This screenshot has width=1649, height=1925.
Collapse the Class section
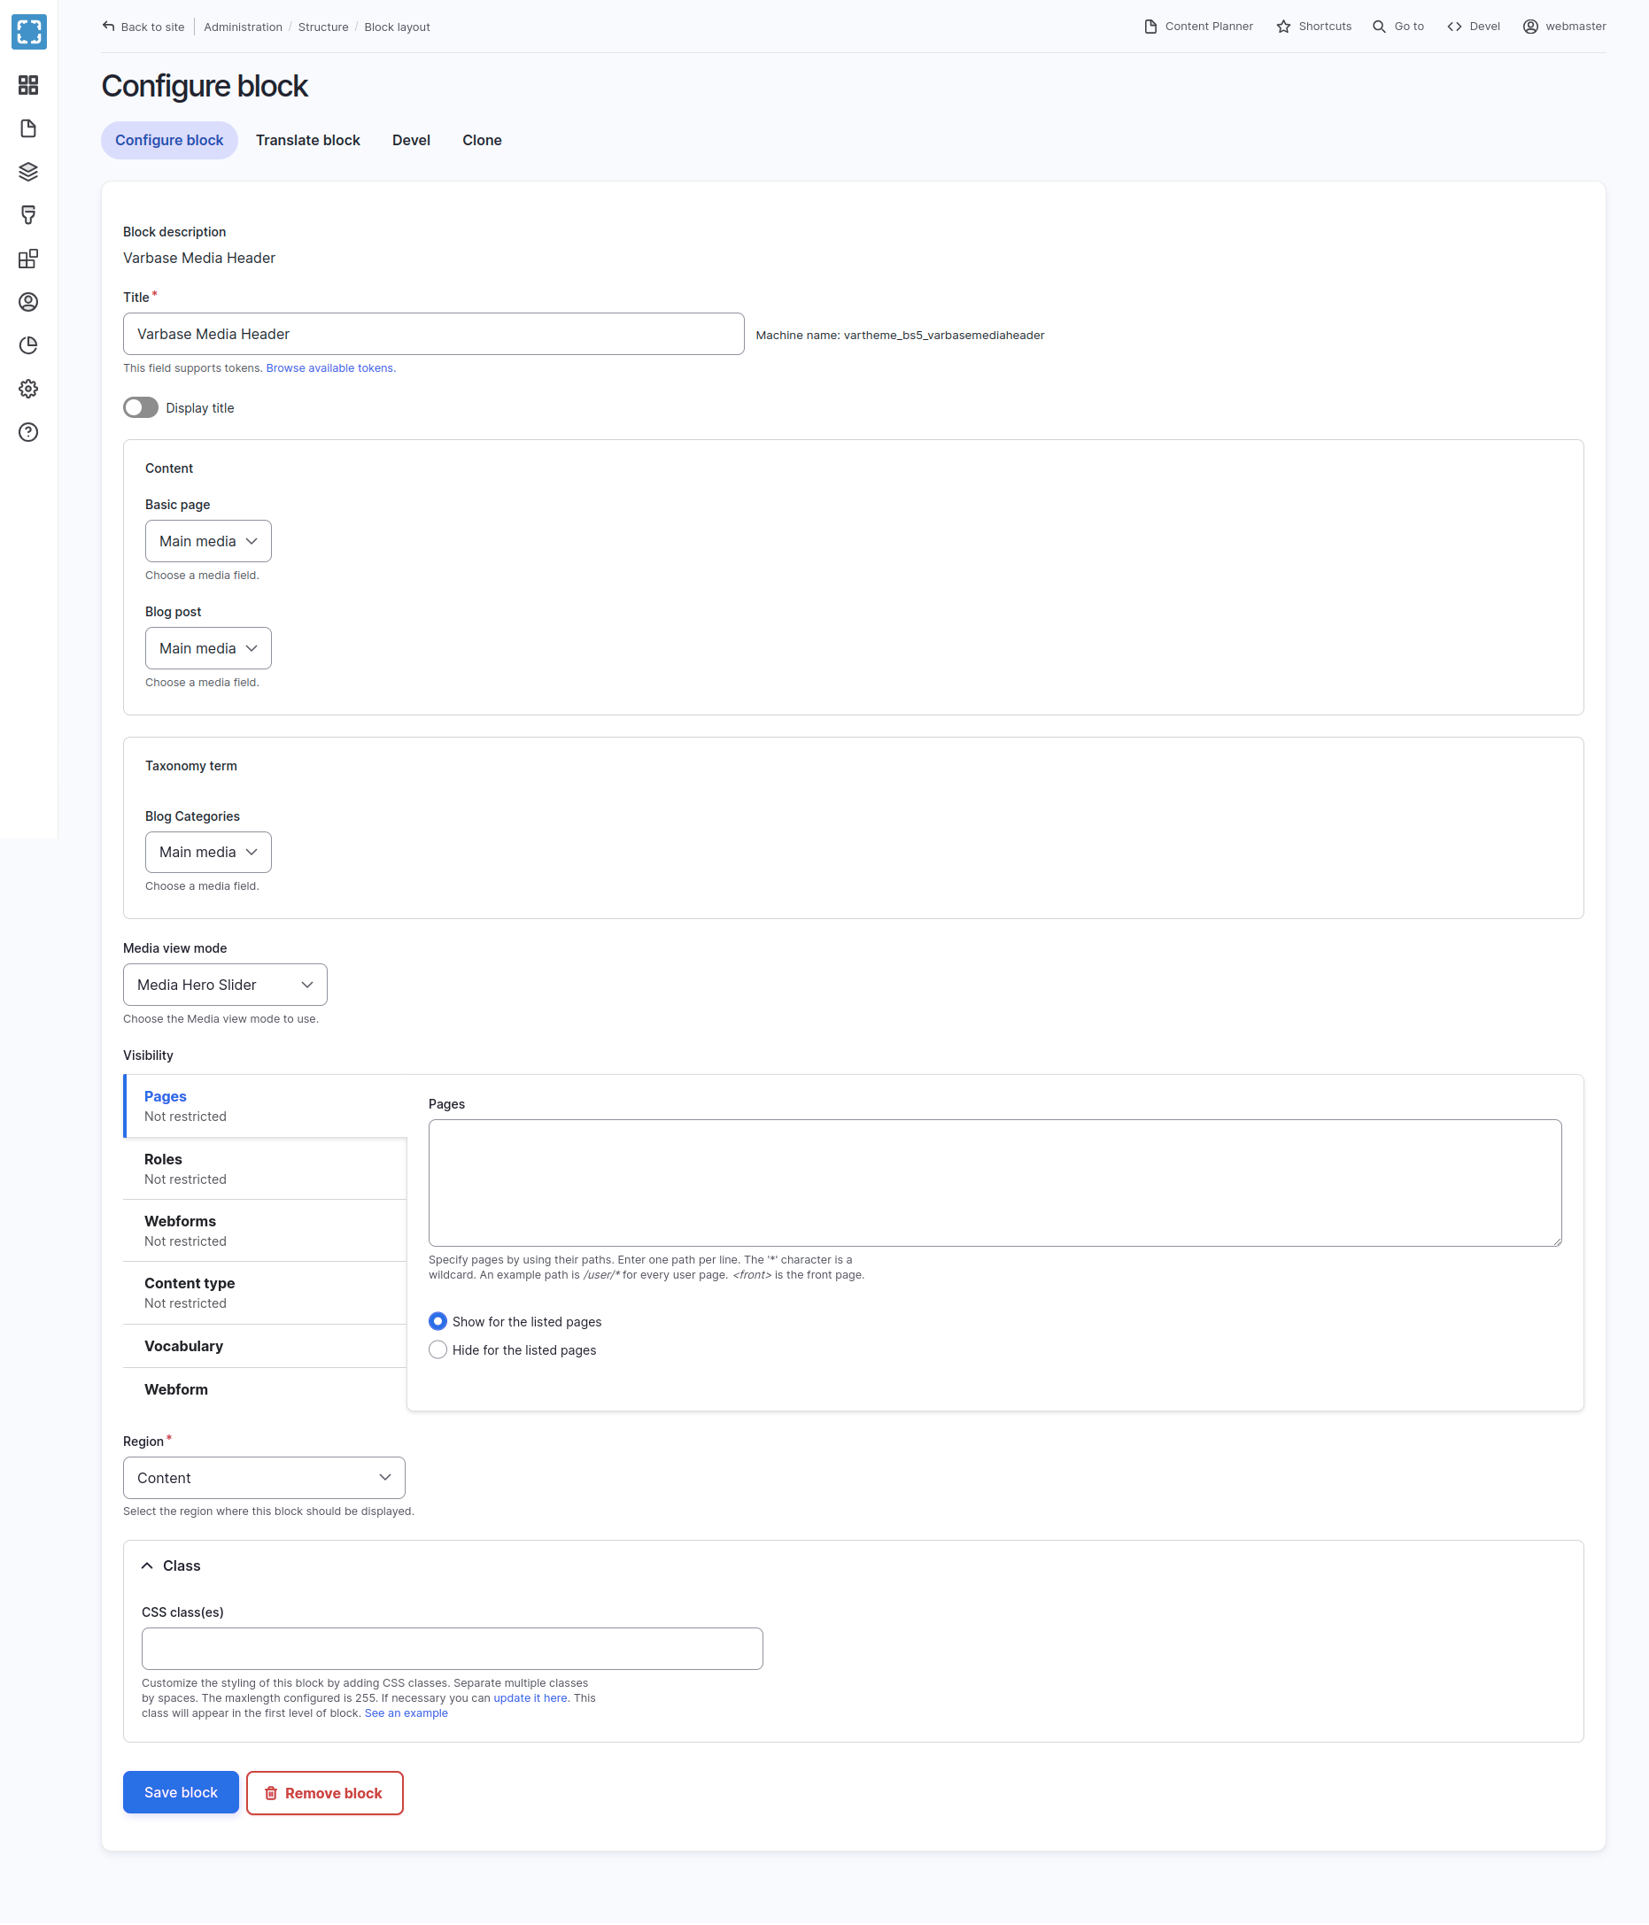coord(171,1566)
